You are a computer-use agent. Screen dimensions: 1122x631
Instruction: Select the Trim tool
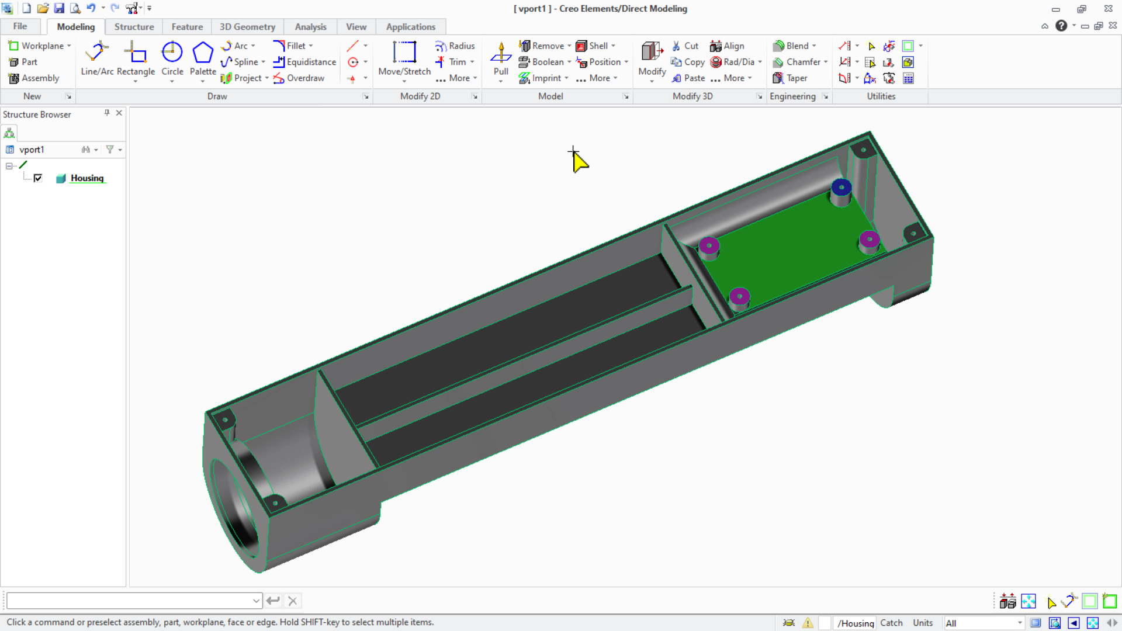point(451,62)
